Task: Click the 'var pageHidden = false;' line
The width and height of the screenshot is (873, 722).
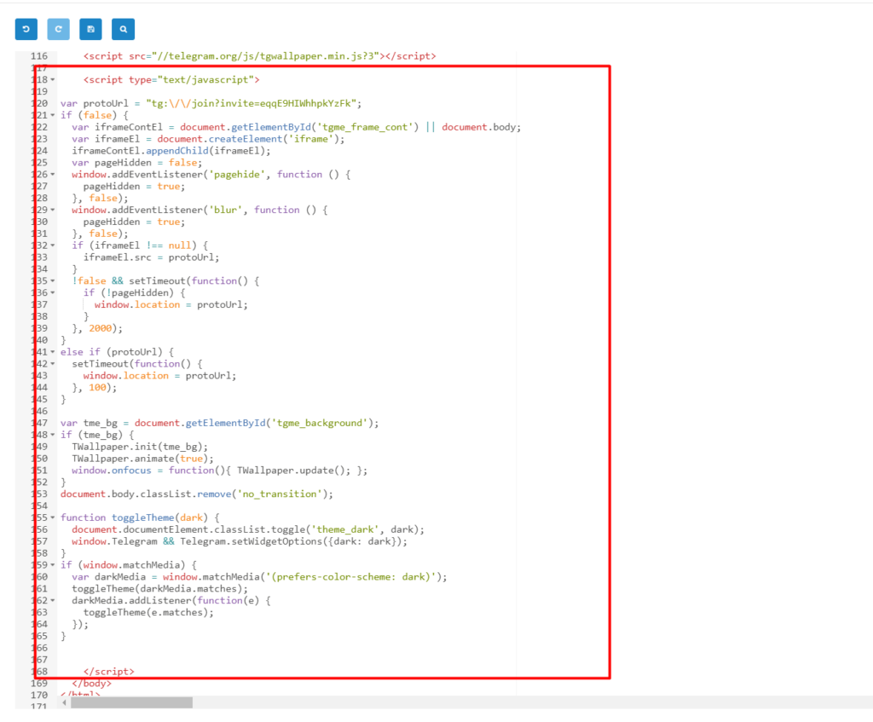Action: pyautogui.click(x=137, y=163)
